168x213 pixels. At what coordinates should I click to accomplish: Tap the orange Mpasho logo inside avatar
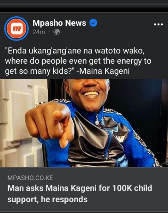(x=16, y=29)
